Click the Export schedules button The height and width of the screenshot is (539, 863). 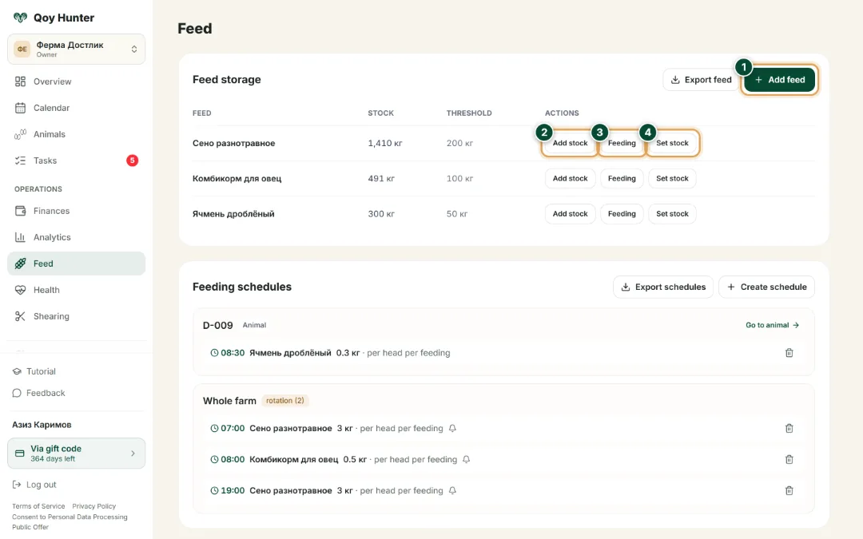(663, 287)
